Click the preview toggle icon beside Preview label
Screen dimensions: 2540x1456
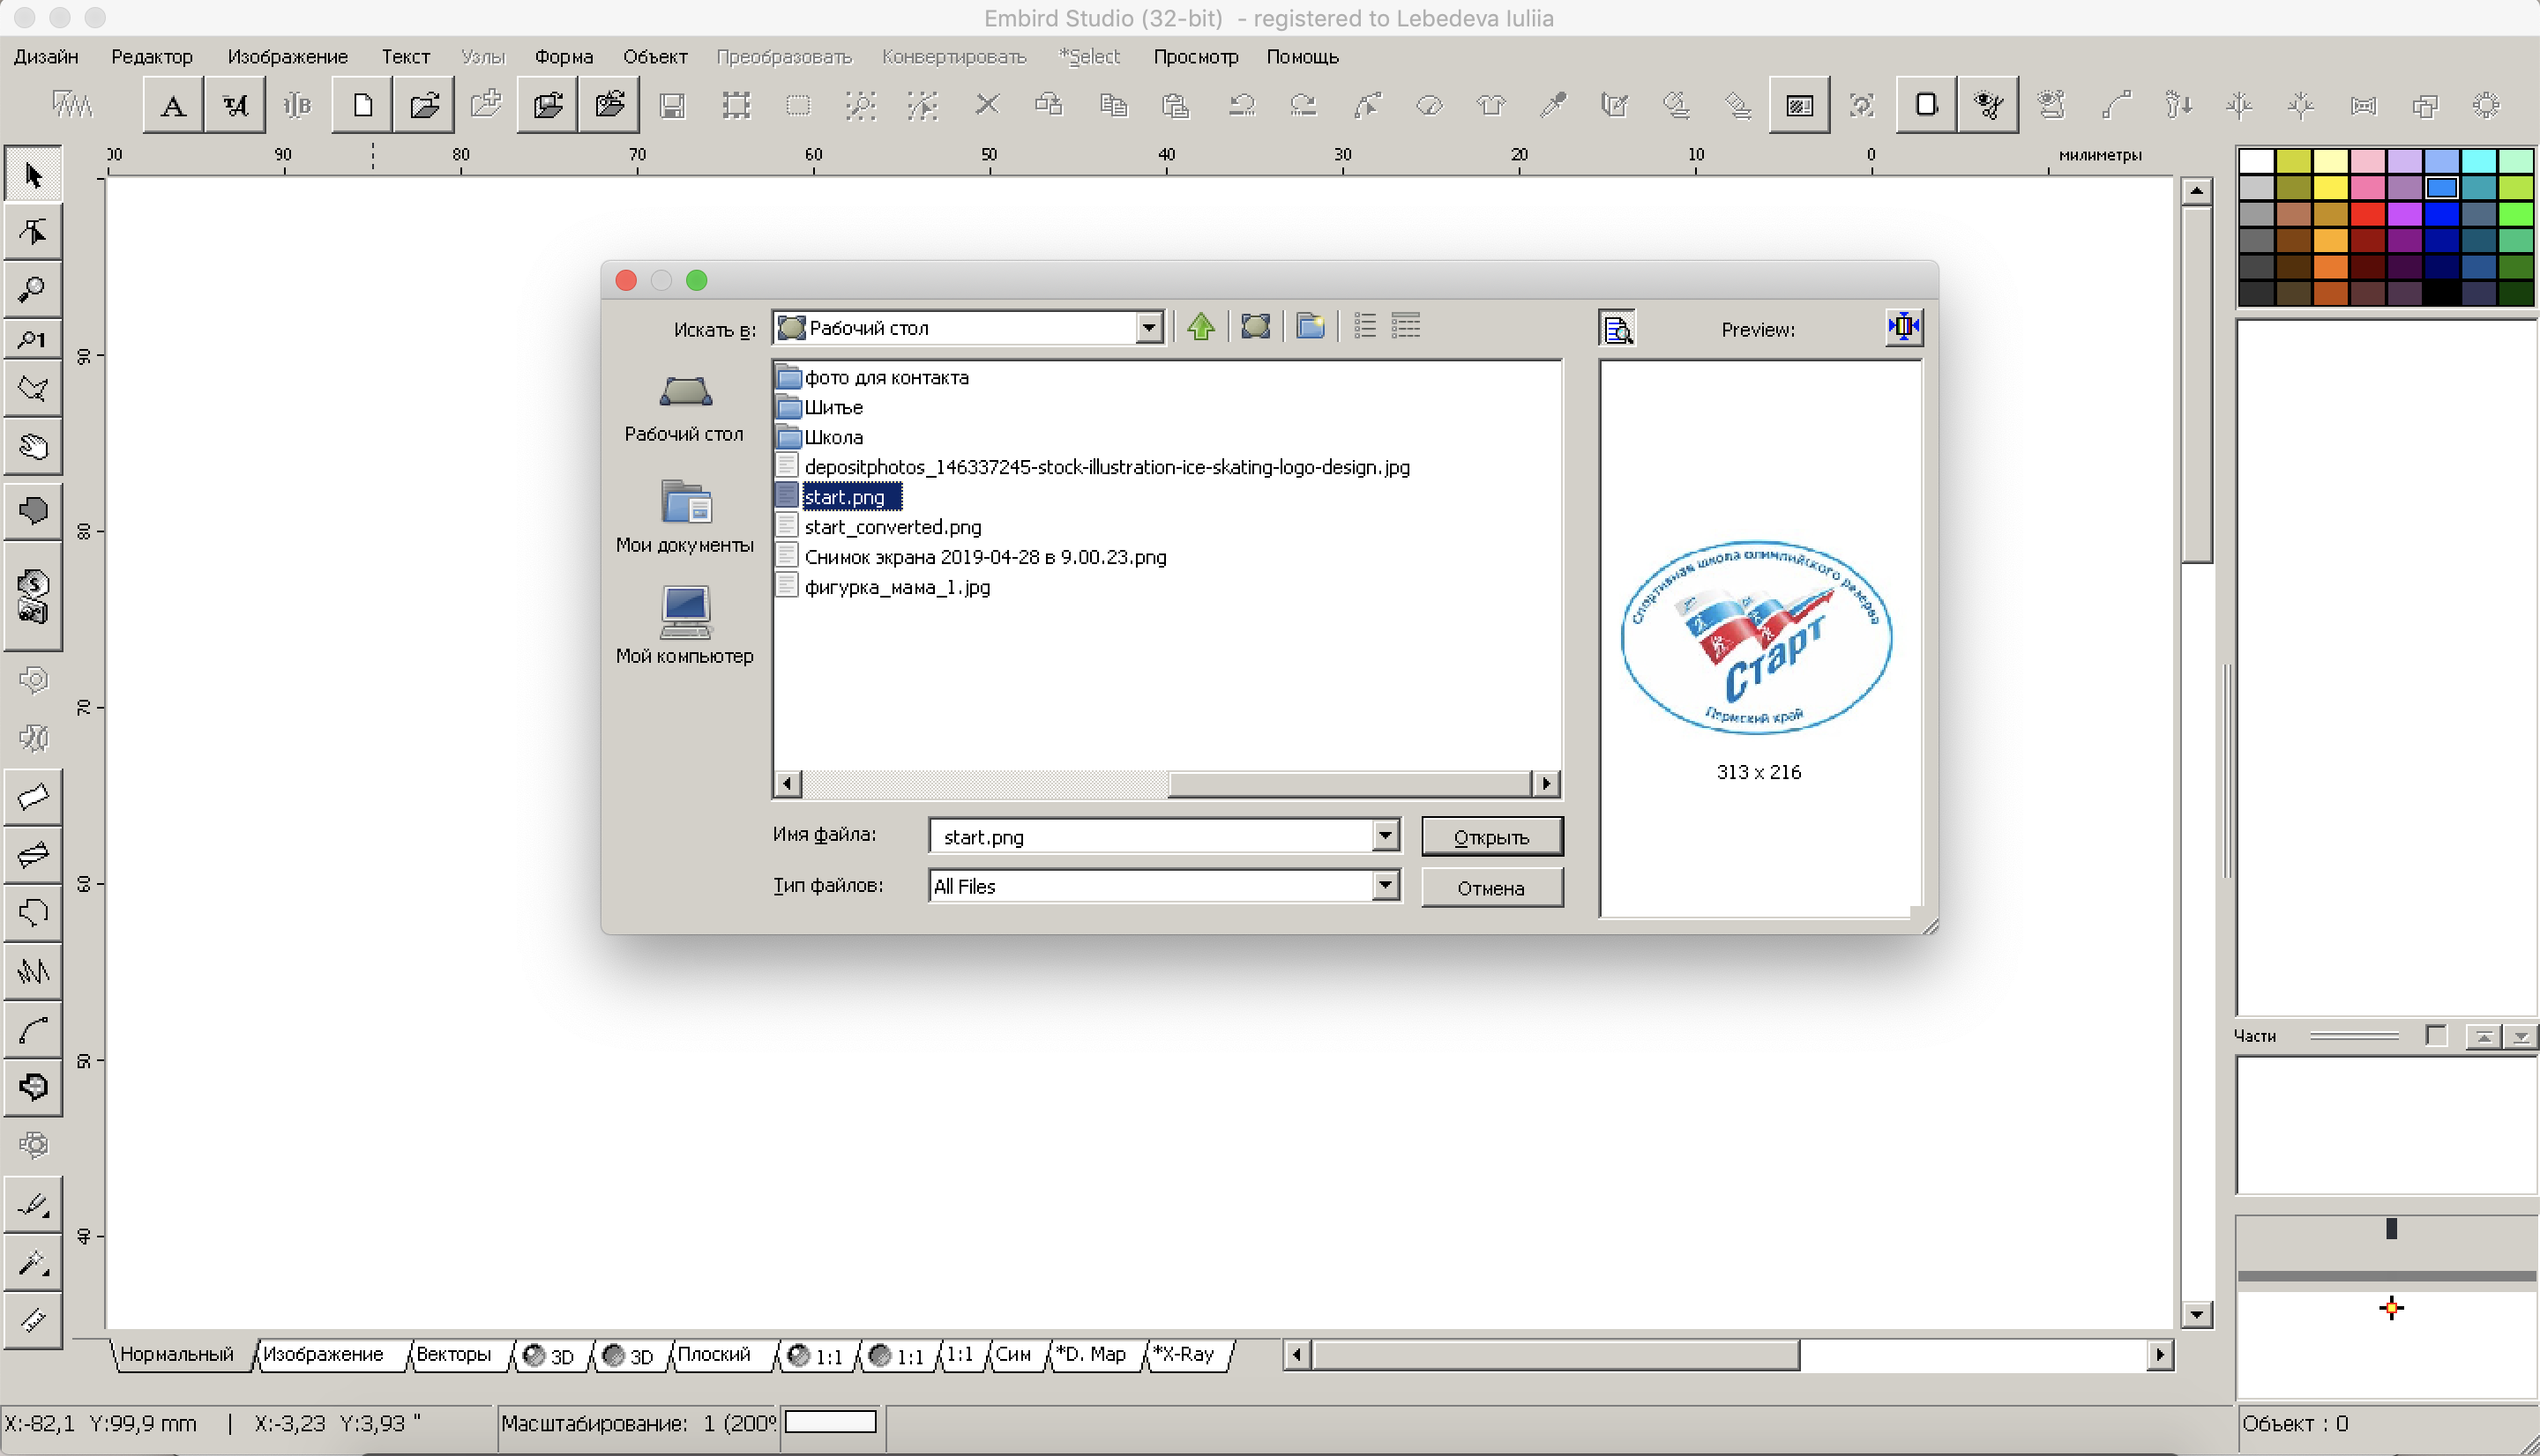point(1617,328)
